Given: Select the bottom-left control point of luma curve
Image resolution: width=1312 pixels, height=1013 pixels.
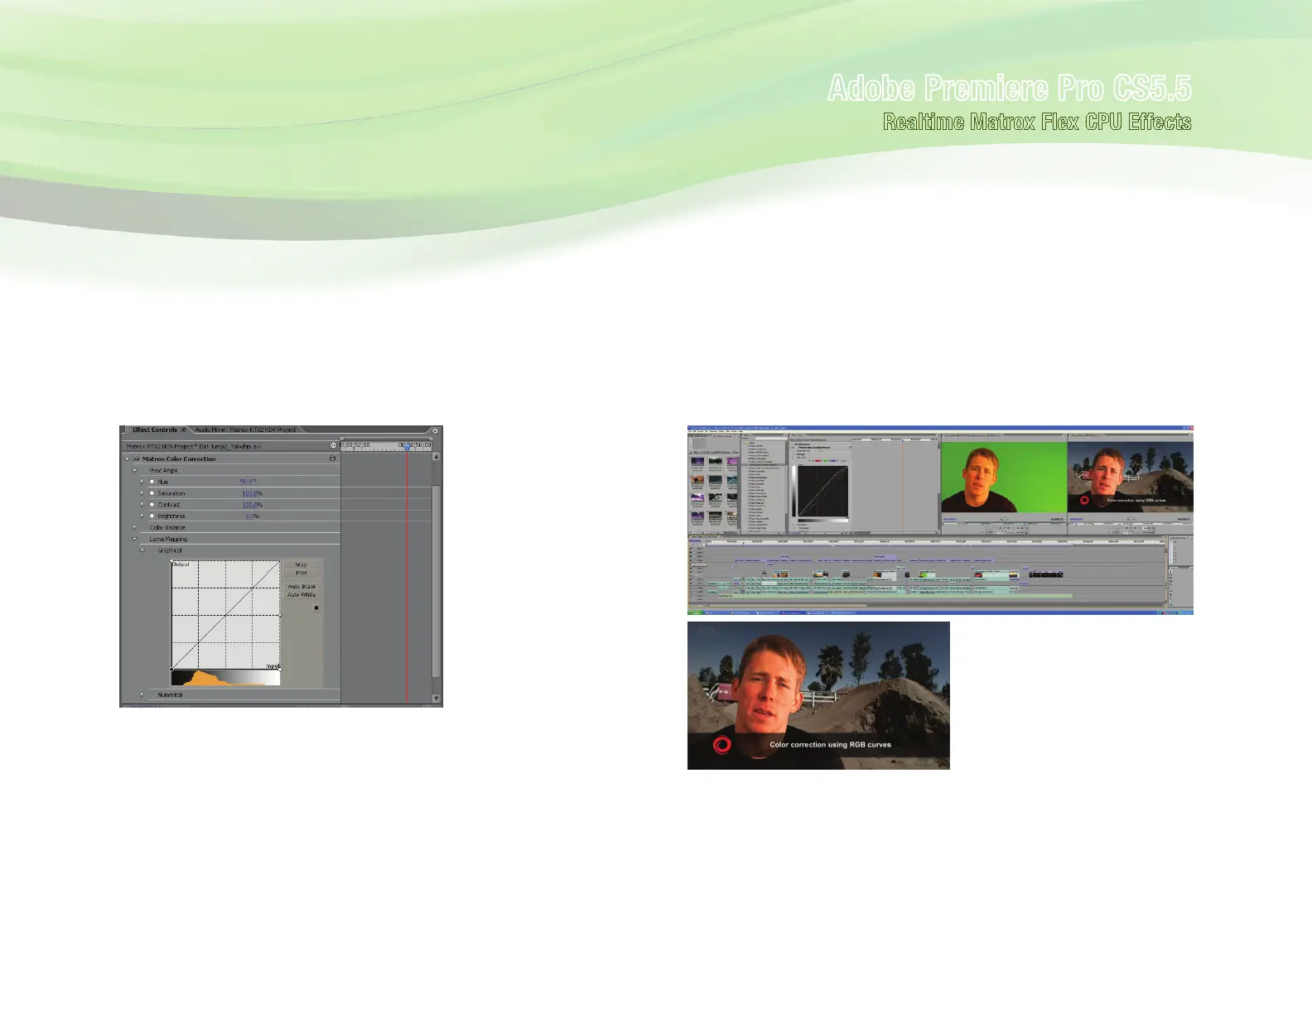Looking at the screenshot, I should [172, 669].
